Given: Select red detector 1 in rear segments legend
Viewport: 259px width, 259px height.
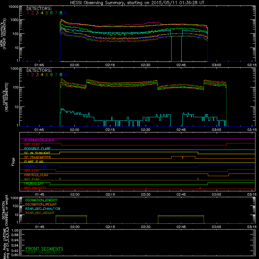Looking at the screenshot, I should click(x=28, y=75).
